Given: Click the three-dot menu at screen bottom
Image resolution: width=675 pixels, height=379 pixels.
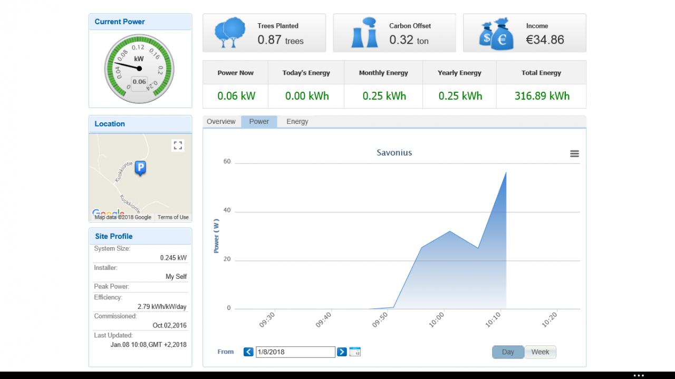Looking at the screenshot, I should [639, 375].
